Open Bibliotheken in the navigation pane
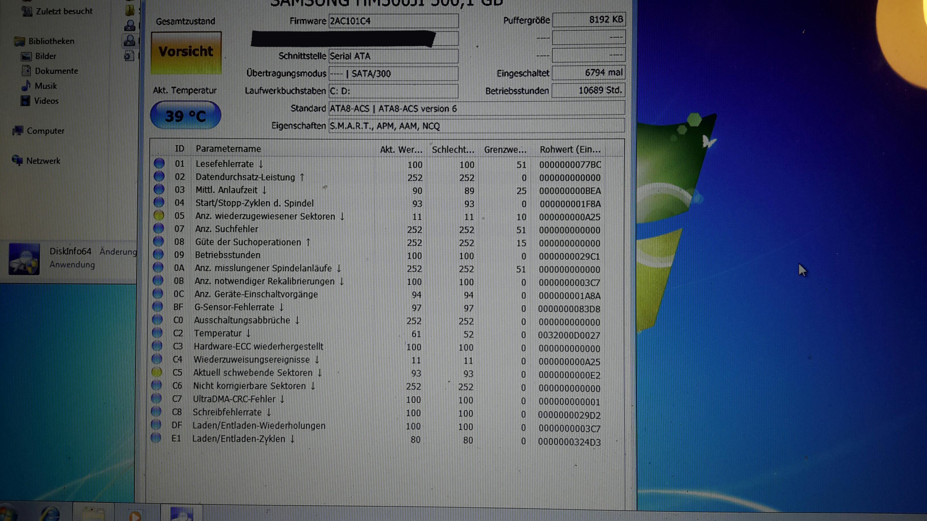Image resolution: width=927 pixels, height=521 pixels. pyautogui.click(x=51, y=41)
